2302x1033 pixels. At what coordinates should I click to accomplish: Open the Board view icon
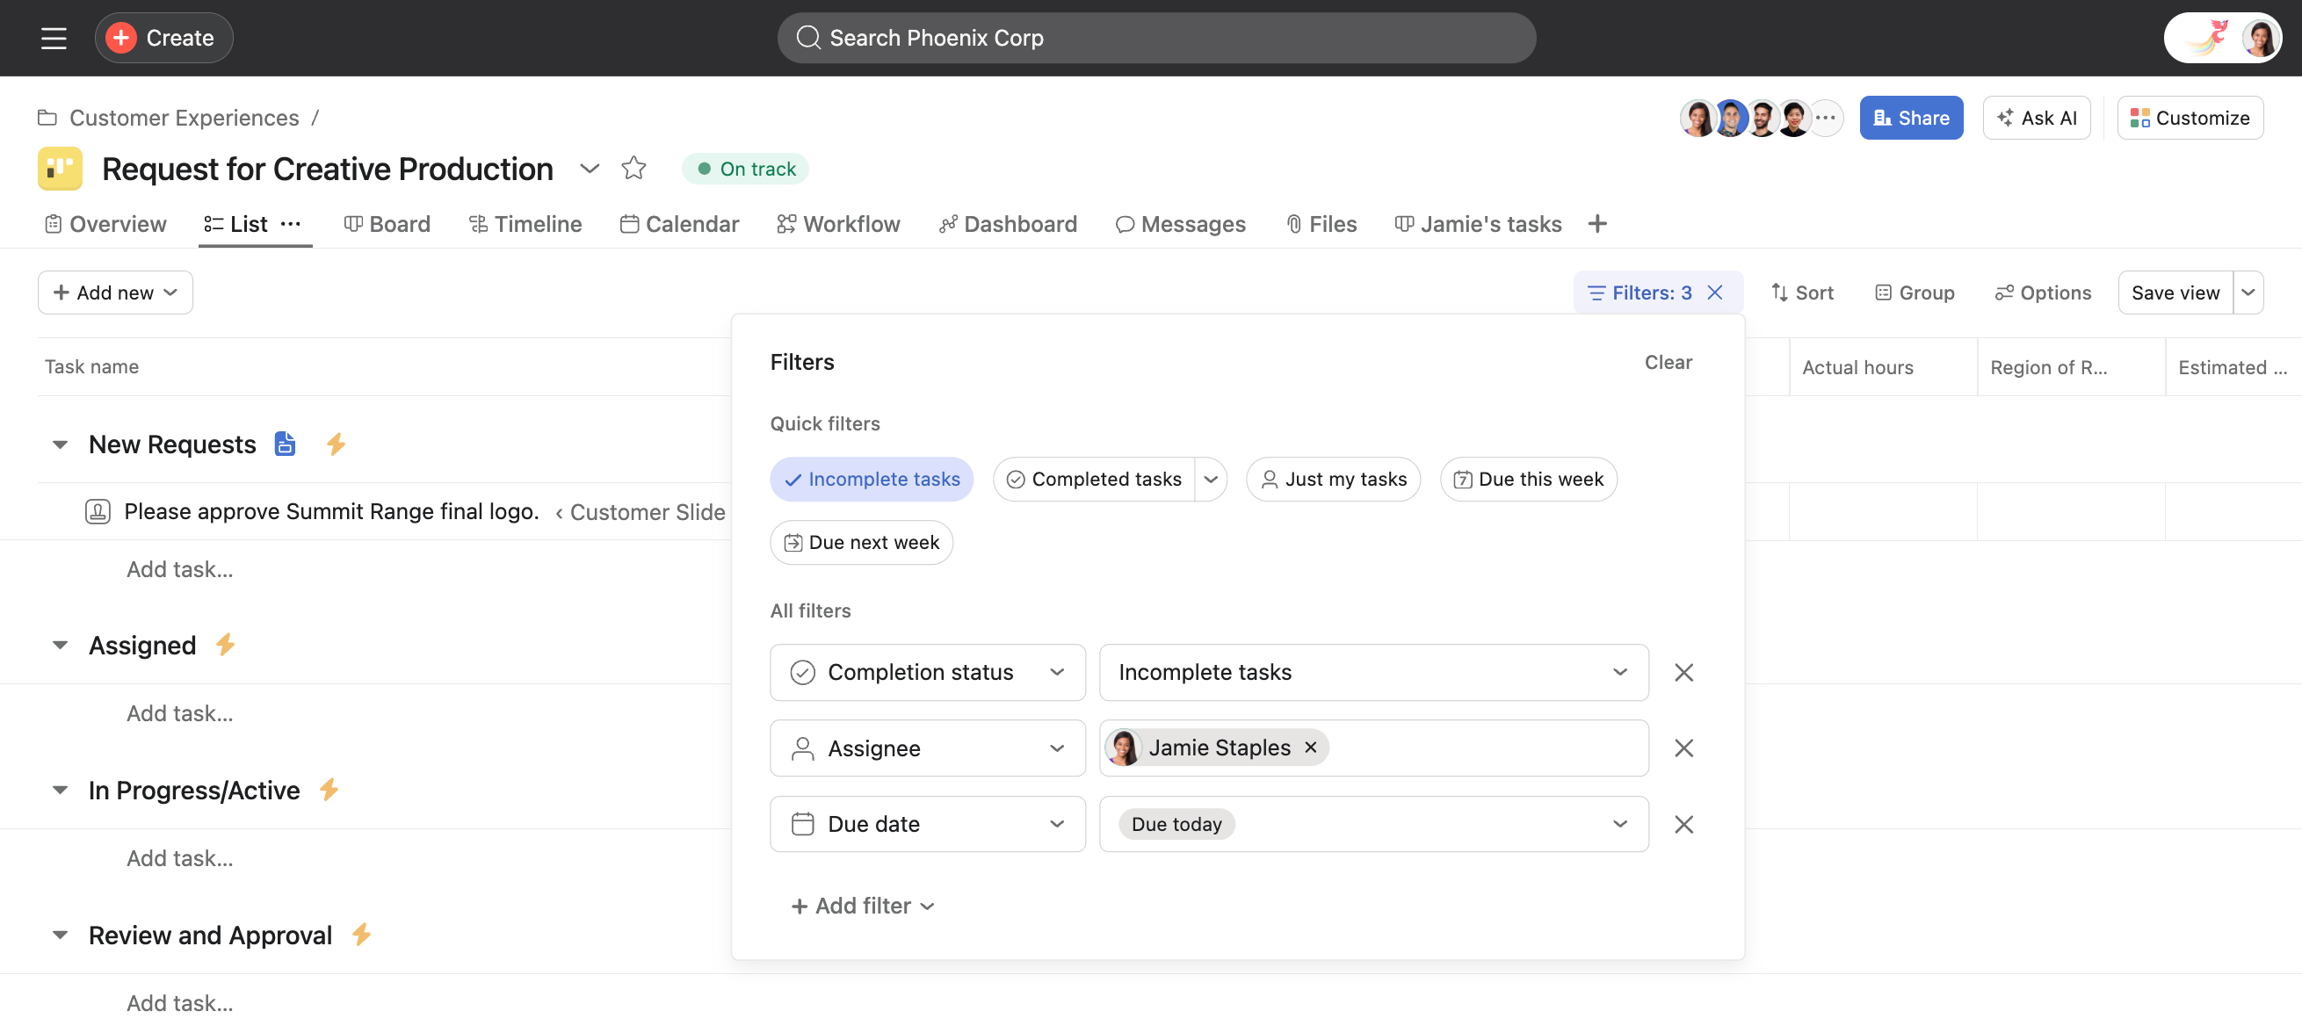point(353,224)
